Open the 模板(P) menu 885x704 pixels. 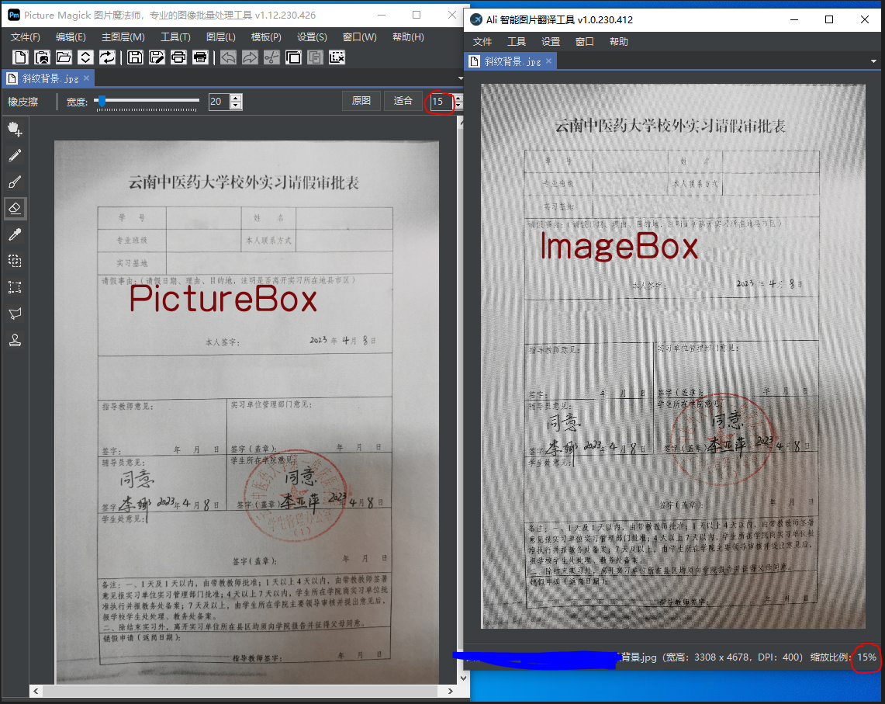point(266,37)
